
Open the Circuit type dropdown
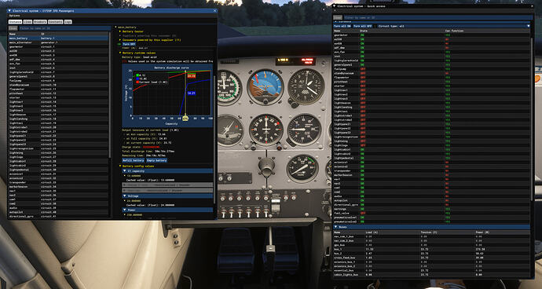pyautogui.click(x=453, y=26)
